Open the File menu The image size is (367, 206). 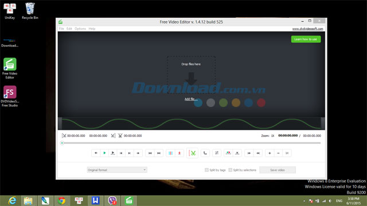pyautogui.click(x=61, y=29)
